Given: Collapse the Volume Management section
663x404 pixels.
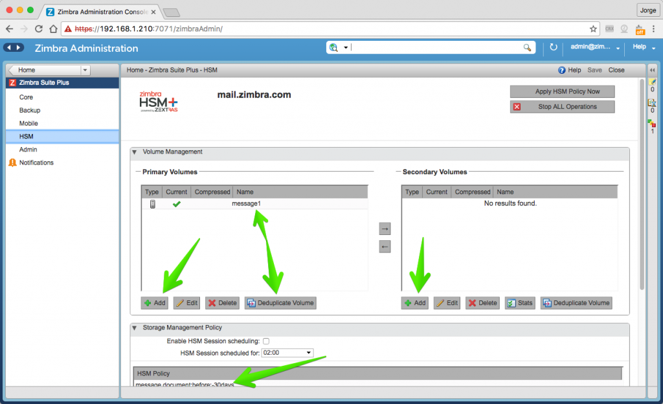Looking at the screenshot, I should click(x=135, y=152).
